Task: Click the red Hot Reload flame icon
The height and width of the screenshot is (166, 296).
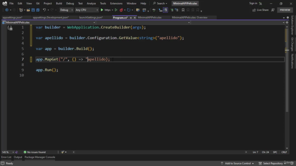Action: coord(121,10)
